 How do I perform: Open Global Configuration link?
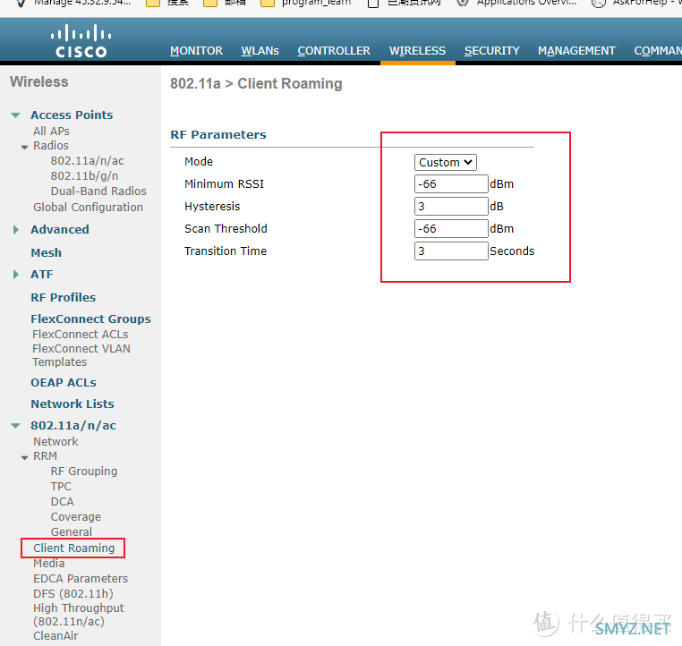pos(89,208)
